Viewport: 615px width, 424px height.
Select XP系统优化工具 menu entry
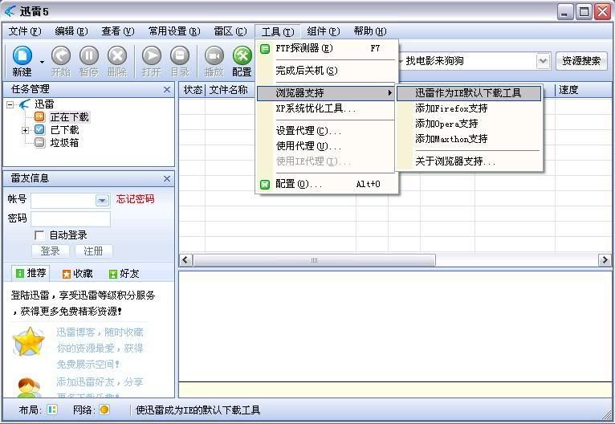(x=325, y=108)
